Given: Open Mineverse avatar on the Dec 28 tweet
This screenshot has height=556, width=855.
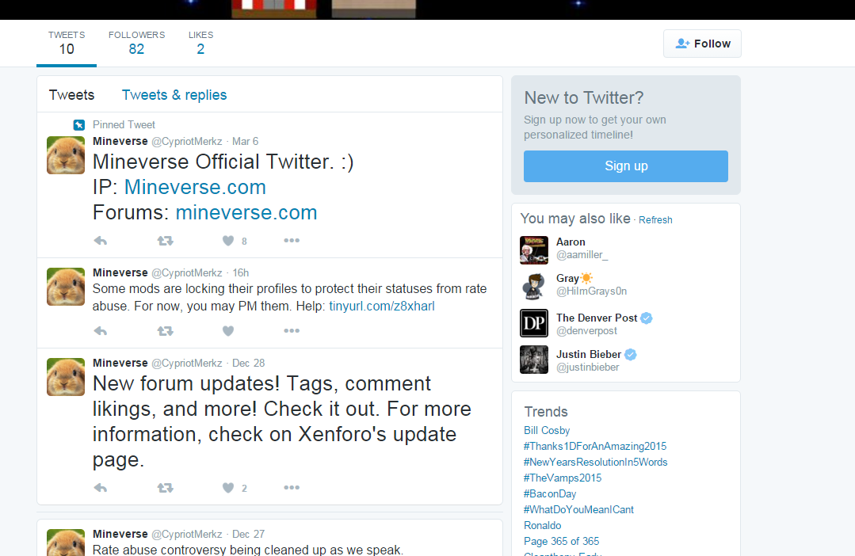Looking at the screenshot, I should coord(66,377).
